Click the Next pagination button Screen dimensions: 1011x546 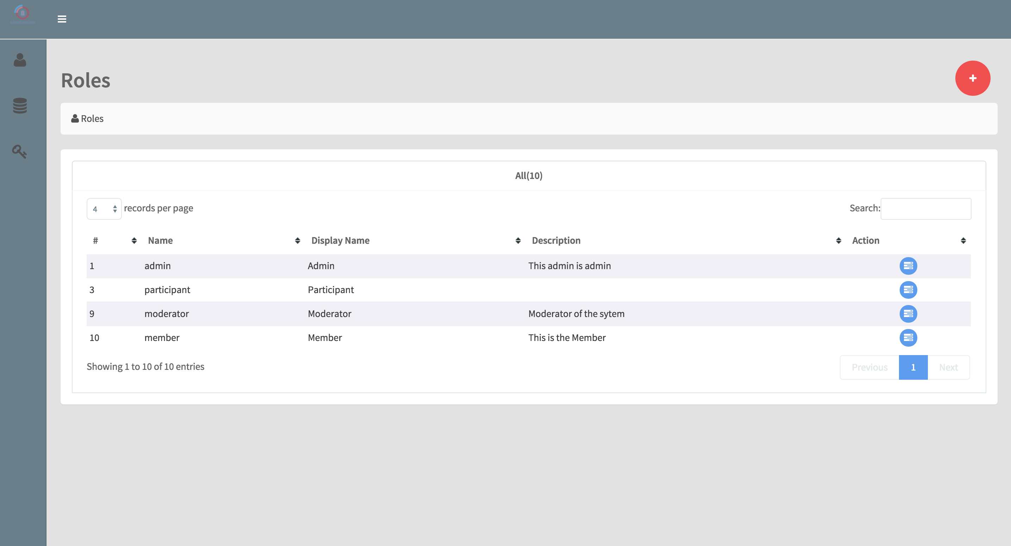click(948, 367)
